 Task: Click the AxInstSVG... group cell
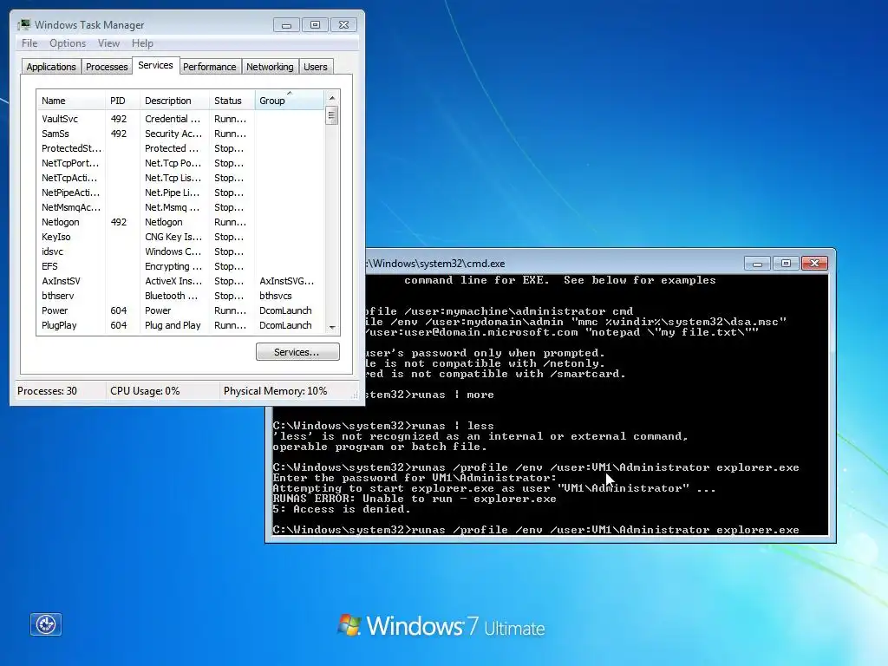tap(286, 281)
